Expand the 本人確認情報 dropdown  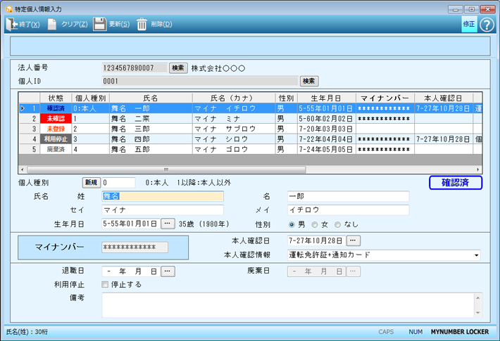point(477,255)
